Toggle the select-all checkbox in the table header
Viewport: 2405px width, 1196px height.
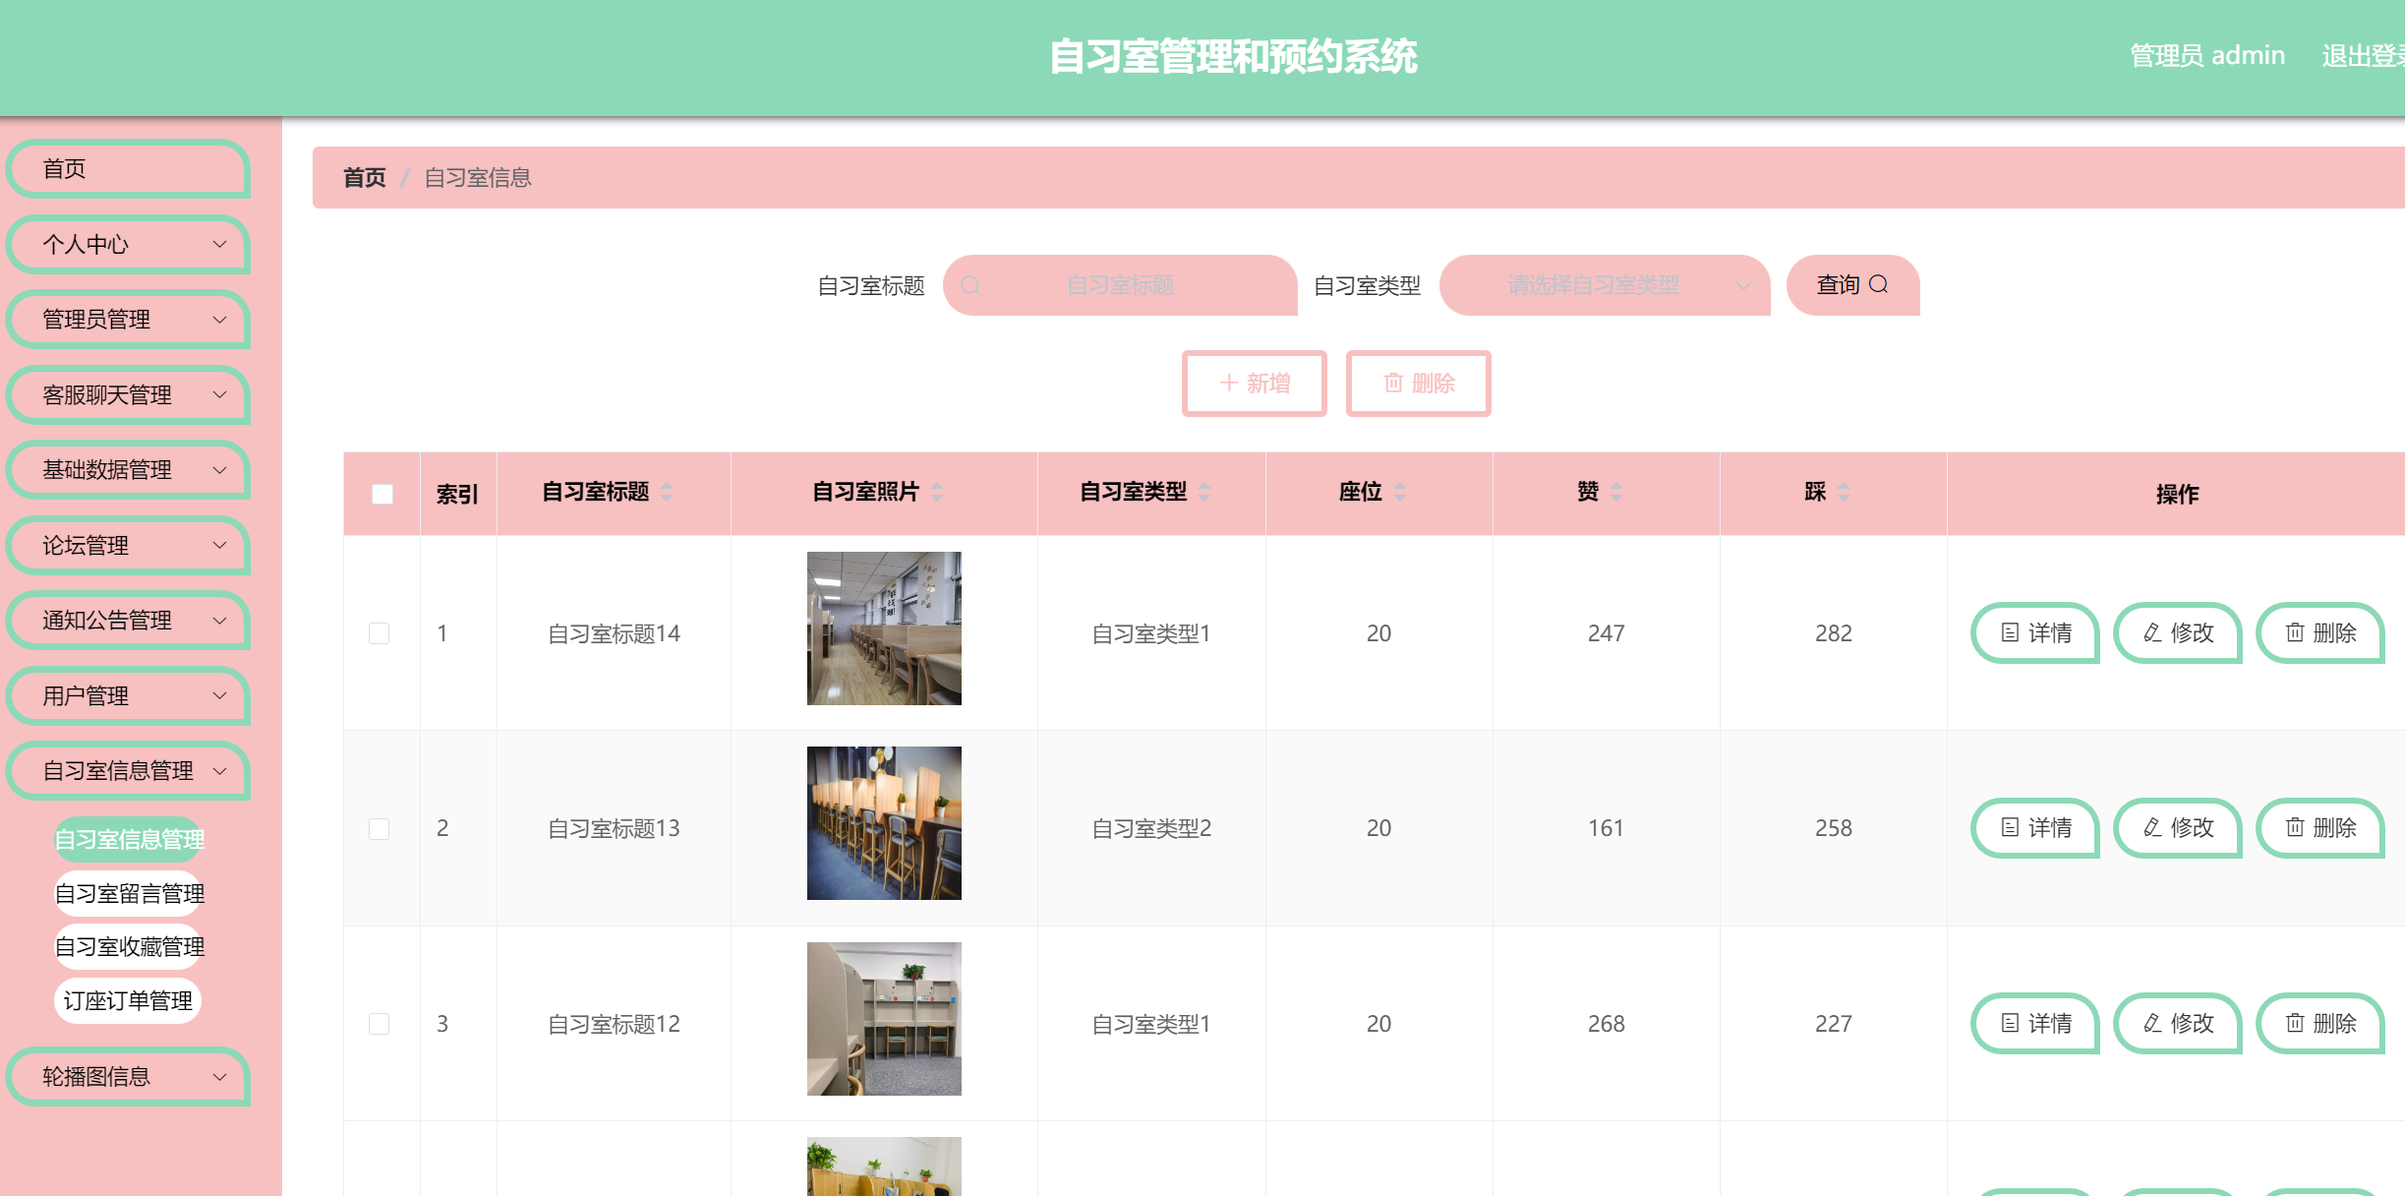tap(381, 494)
